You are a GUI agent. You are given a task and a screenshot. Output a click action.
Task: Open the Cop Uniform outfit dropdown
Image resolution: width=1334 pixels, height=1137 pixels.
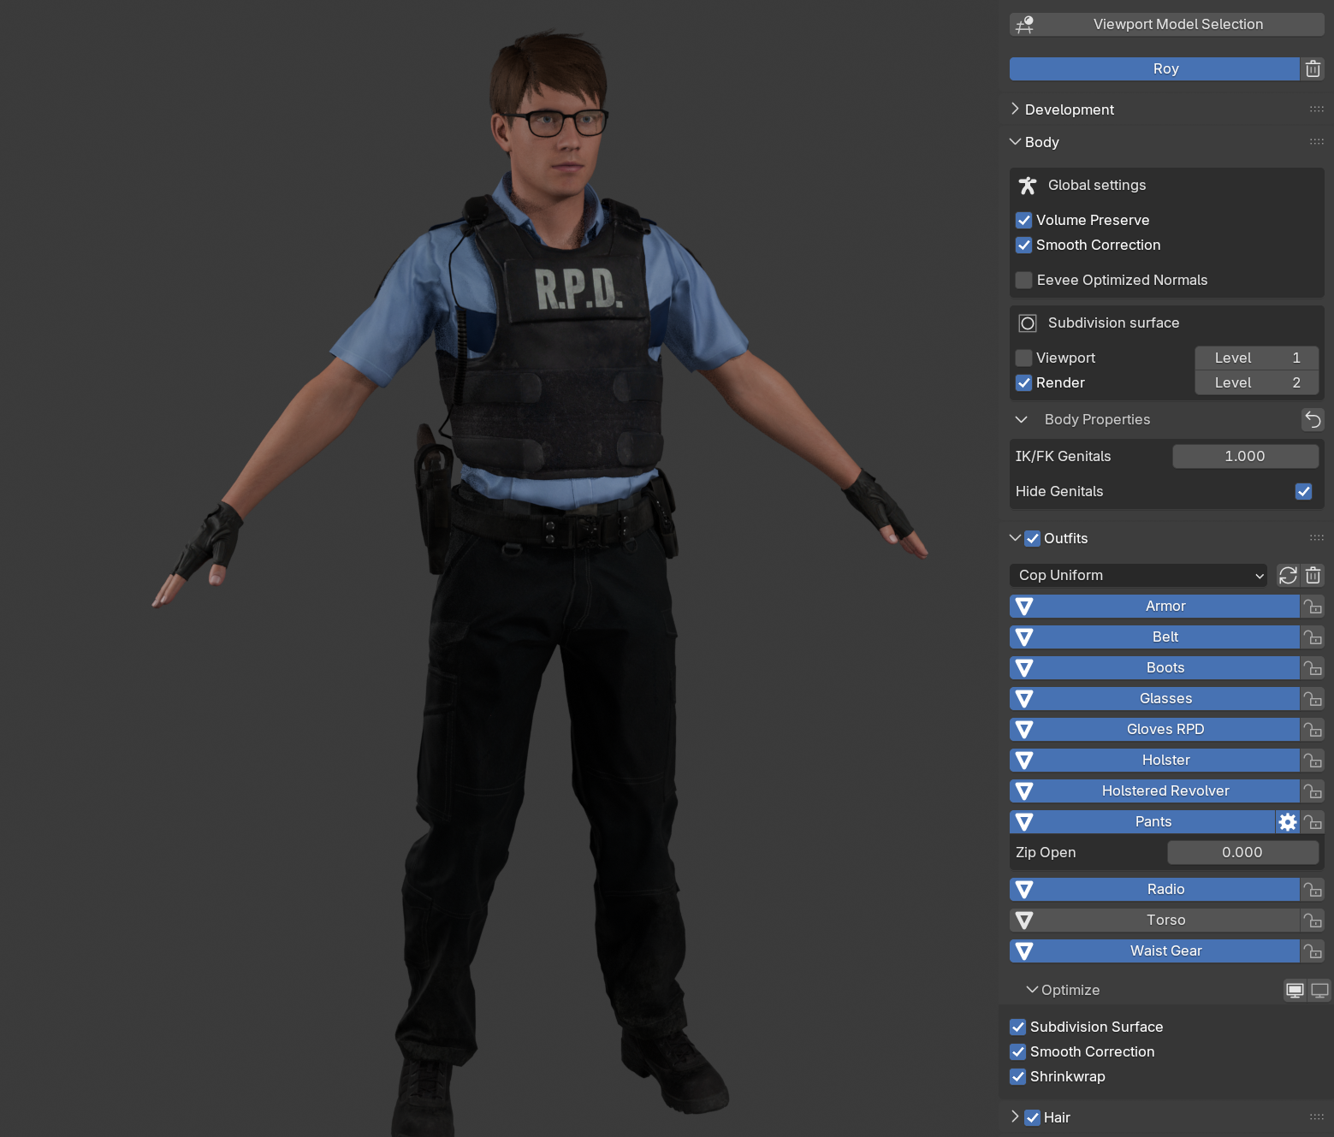pyautogui.click(x=1138, y=575)
